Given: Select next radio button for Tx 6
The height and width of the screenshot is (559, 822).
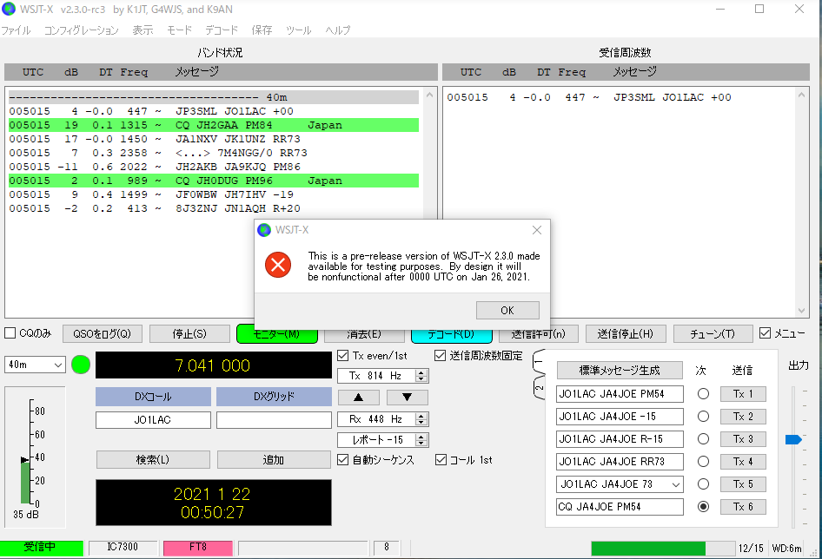Looking at the screenshot, I should pyautogui.click(x=704, y=507).
